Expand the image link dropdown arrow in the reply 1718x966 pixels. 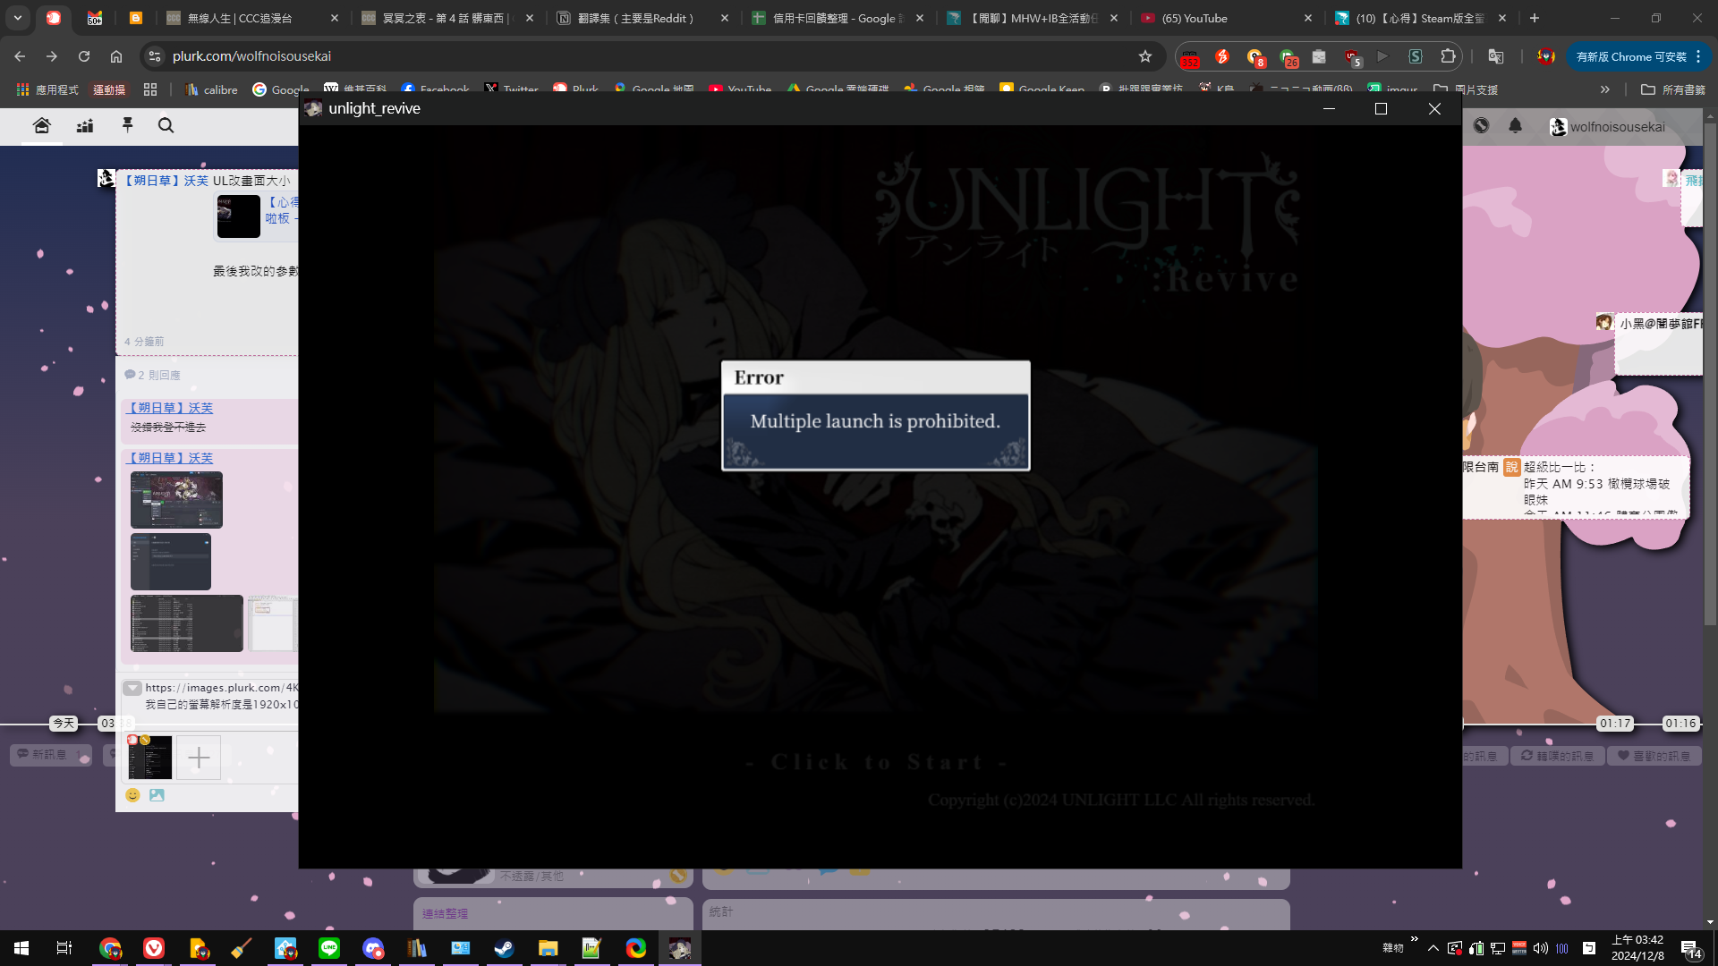coord(132,688)
